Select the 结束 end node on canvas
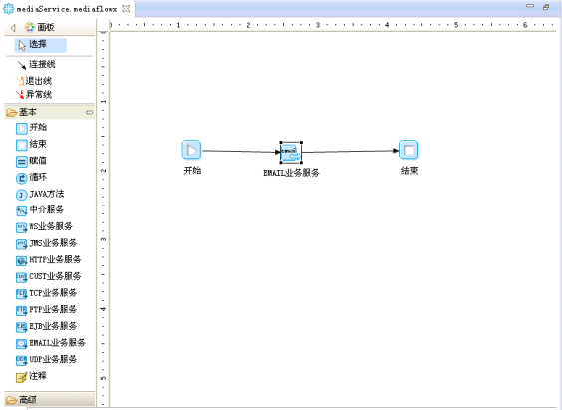The height and width of the screenshot is (410, 562). click(x=409, y=150)
